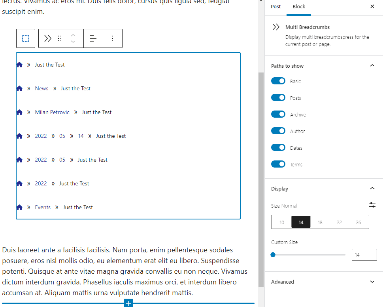The width and height of the screenshot is (383, 307).
Task: Turn off the Posts path toggle
Action: click(x=278, y=98)
